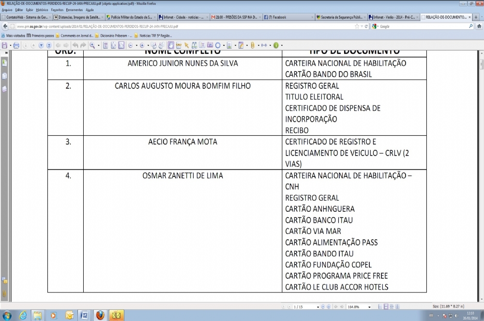The height and width of the screenshot is (321, 484).
Task: Bookmark this page with the star
Action: (357, 26)
